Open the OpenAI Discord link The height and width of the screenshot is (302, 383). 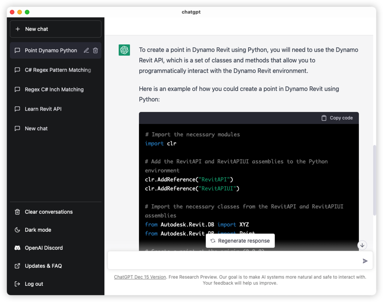[44, 248]
